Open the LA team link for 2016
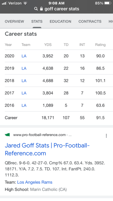 (x=24, y=105)
